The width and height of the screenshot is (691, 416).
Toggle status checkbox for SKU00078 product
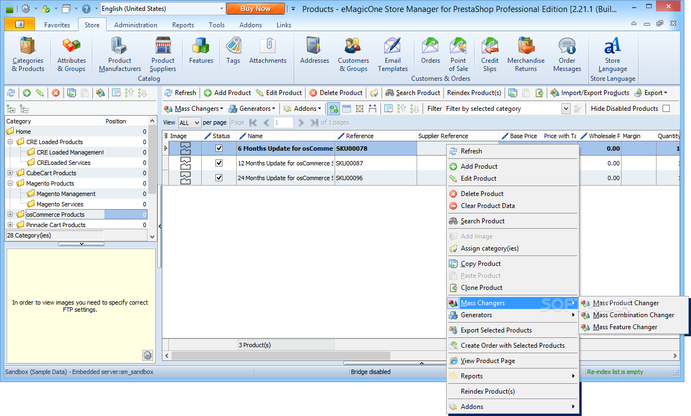coord(219,148)
